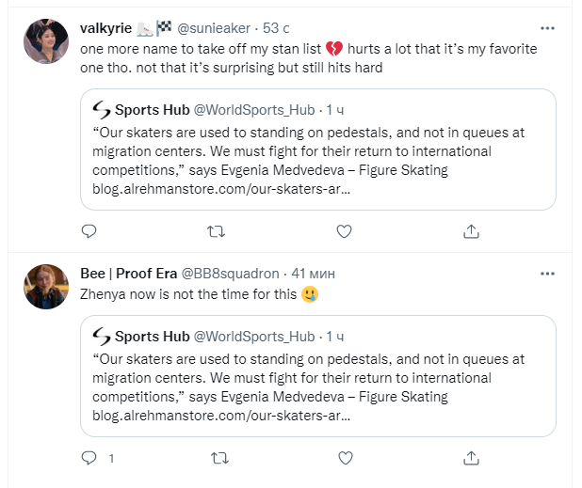Open the quoted Sports Hub tweet under valkyrie
Viewport: 582px width, 488px height.
[316, 162]
